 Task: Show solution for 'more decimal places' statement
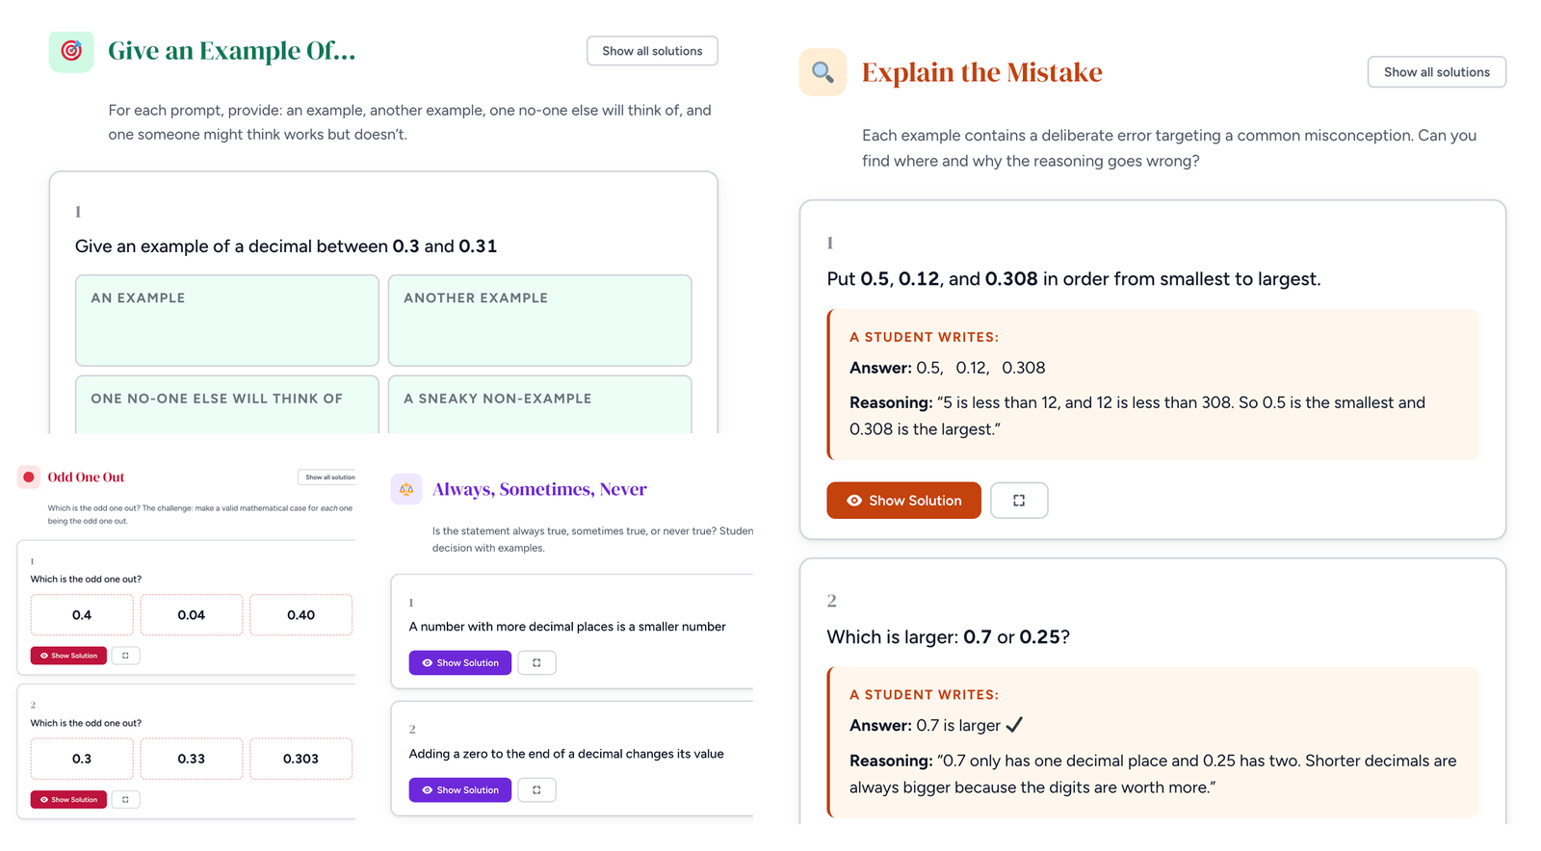459,663
